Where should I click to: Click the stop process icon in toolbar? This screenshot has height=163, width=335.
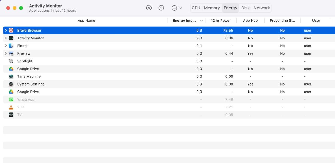click(149, 8)
